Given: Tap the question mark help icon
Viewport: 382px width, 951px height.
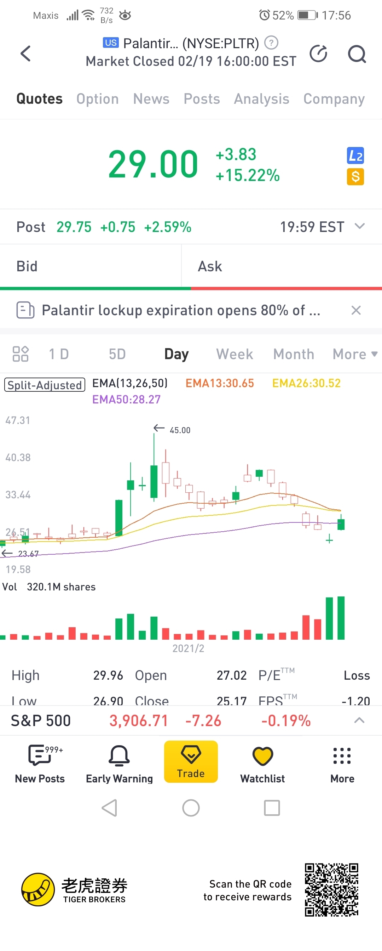Looking at the screenshot, I should pos(271,43).
